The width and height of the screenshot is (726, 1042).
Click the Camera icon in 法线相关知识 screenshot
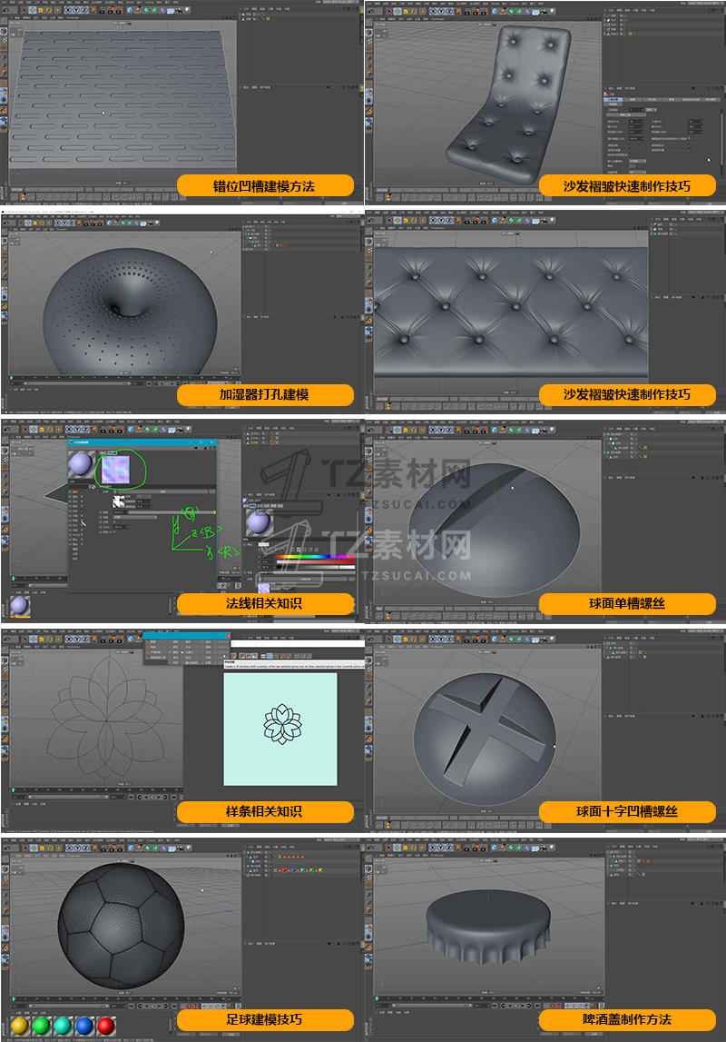tap(179, 430)
